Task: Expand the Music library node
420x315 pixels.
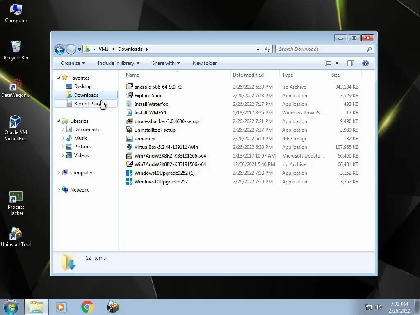Action: point(63,138)
